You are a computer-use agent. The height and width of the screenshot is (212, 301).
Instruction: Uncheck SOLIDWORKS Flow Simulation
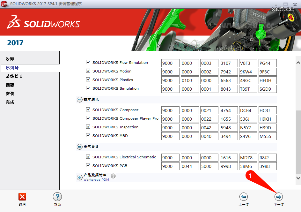coord(88,62)
